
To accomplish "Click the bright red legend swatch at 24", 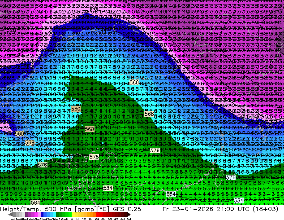I will pos(98,214).
